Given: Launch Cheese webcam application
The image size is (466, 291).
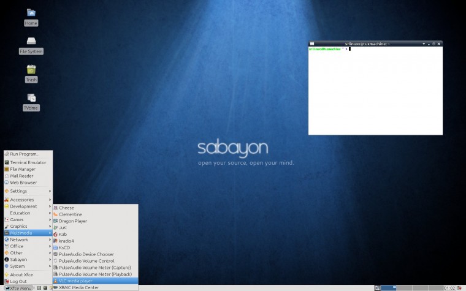Looking at the screenshot, I should click(x=96, y=208).
